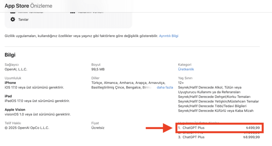The image size is (272, 146).
Task: Click the Küfürlü veya Kaba Mizah line
Action: coord(216,111)
